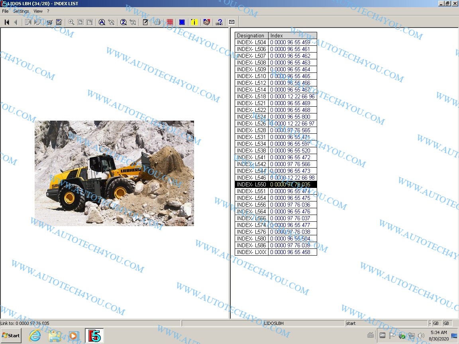The height and width of the screenshot is (344, 459).
Task: Click the handshake icon in toolbar
Action: point(206,22)
